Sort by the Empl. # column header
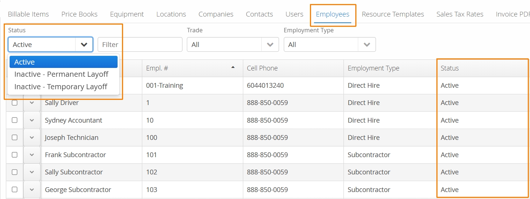This screenshot has height=199, width=530. tap(192, 68)
